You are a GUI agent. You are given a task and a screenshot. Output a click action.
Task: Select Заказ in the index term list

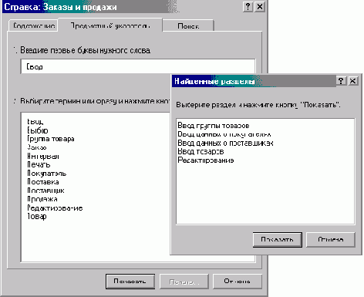(x=37, y=147)
